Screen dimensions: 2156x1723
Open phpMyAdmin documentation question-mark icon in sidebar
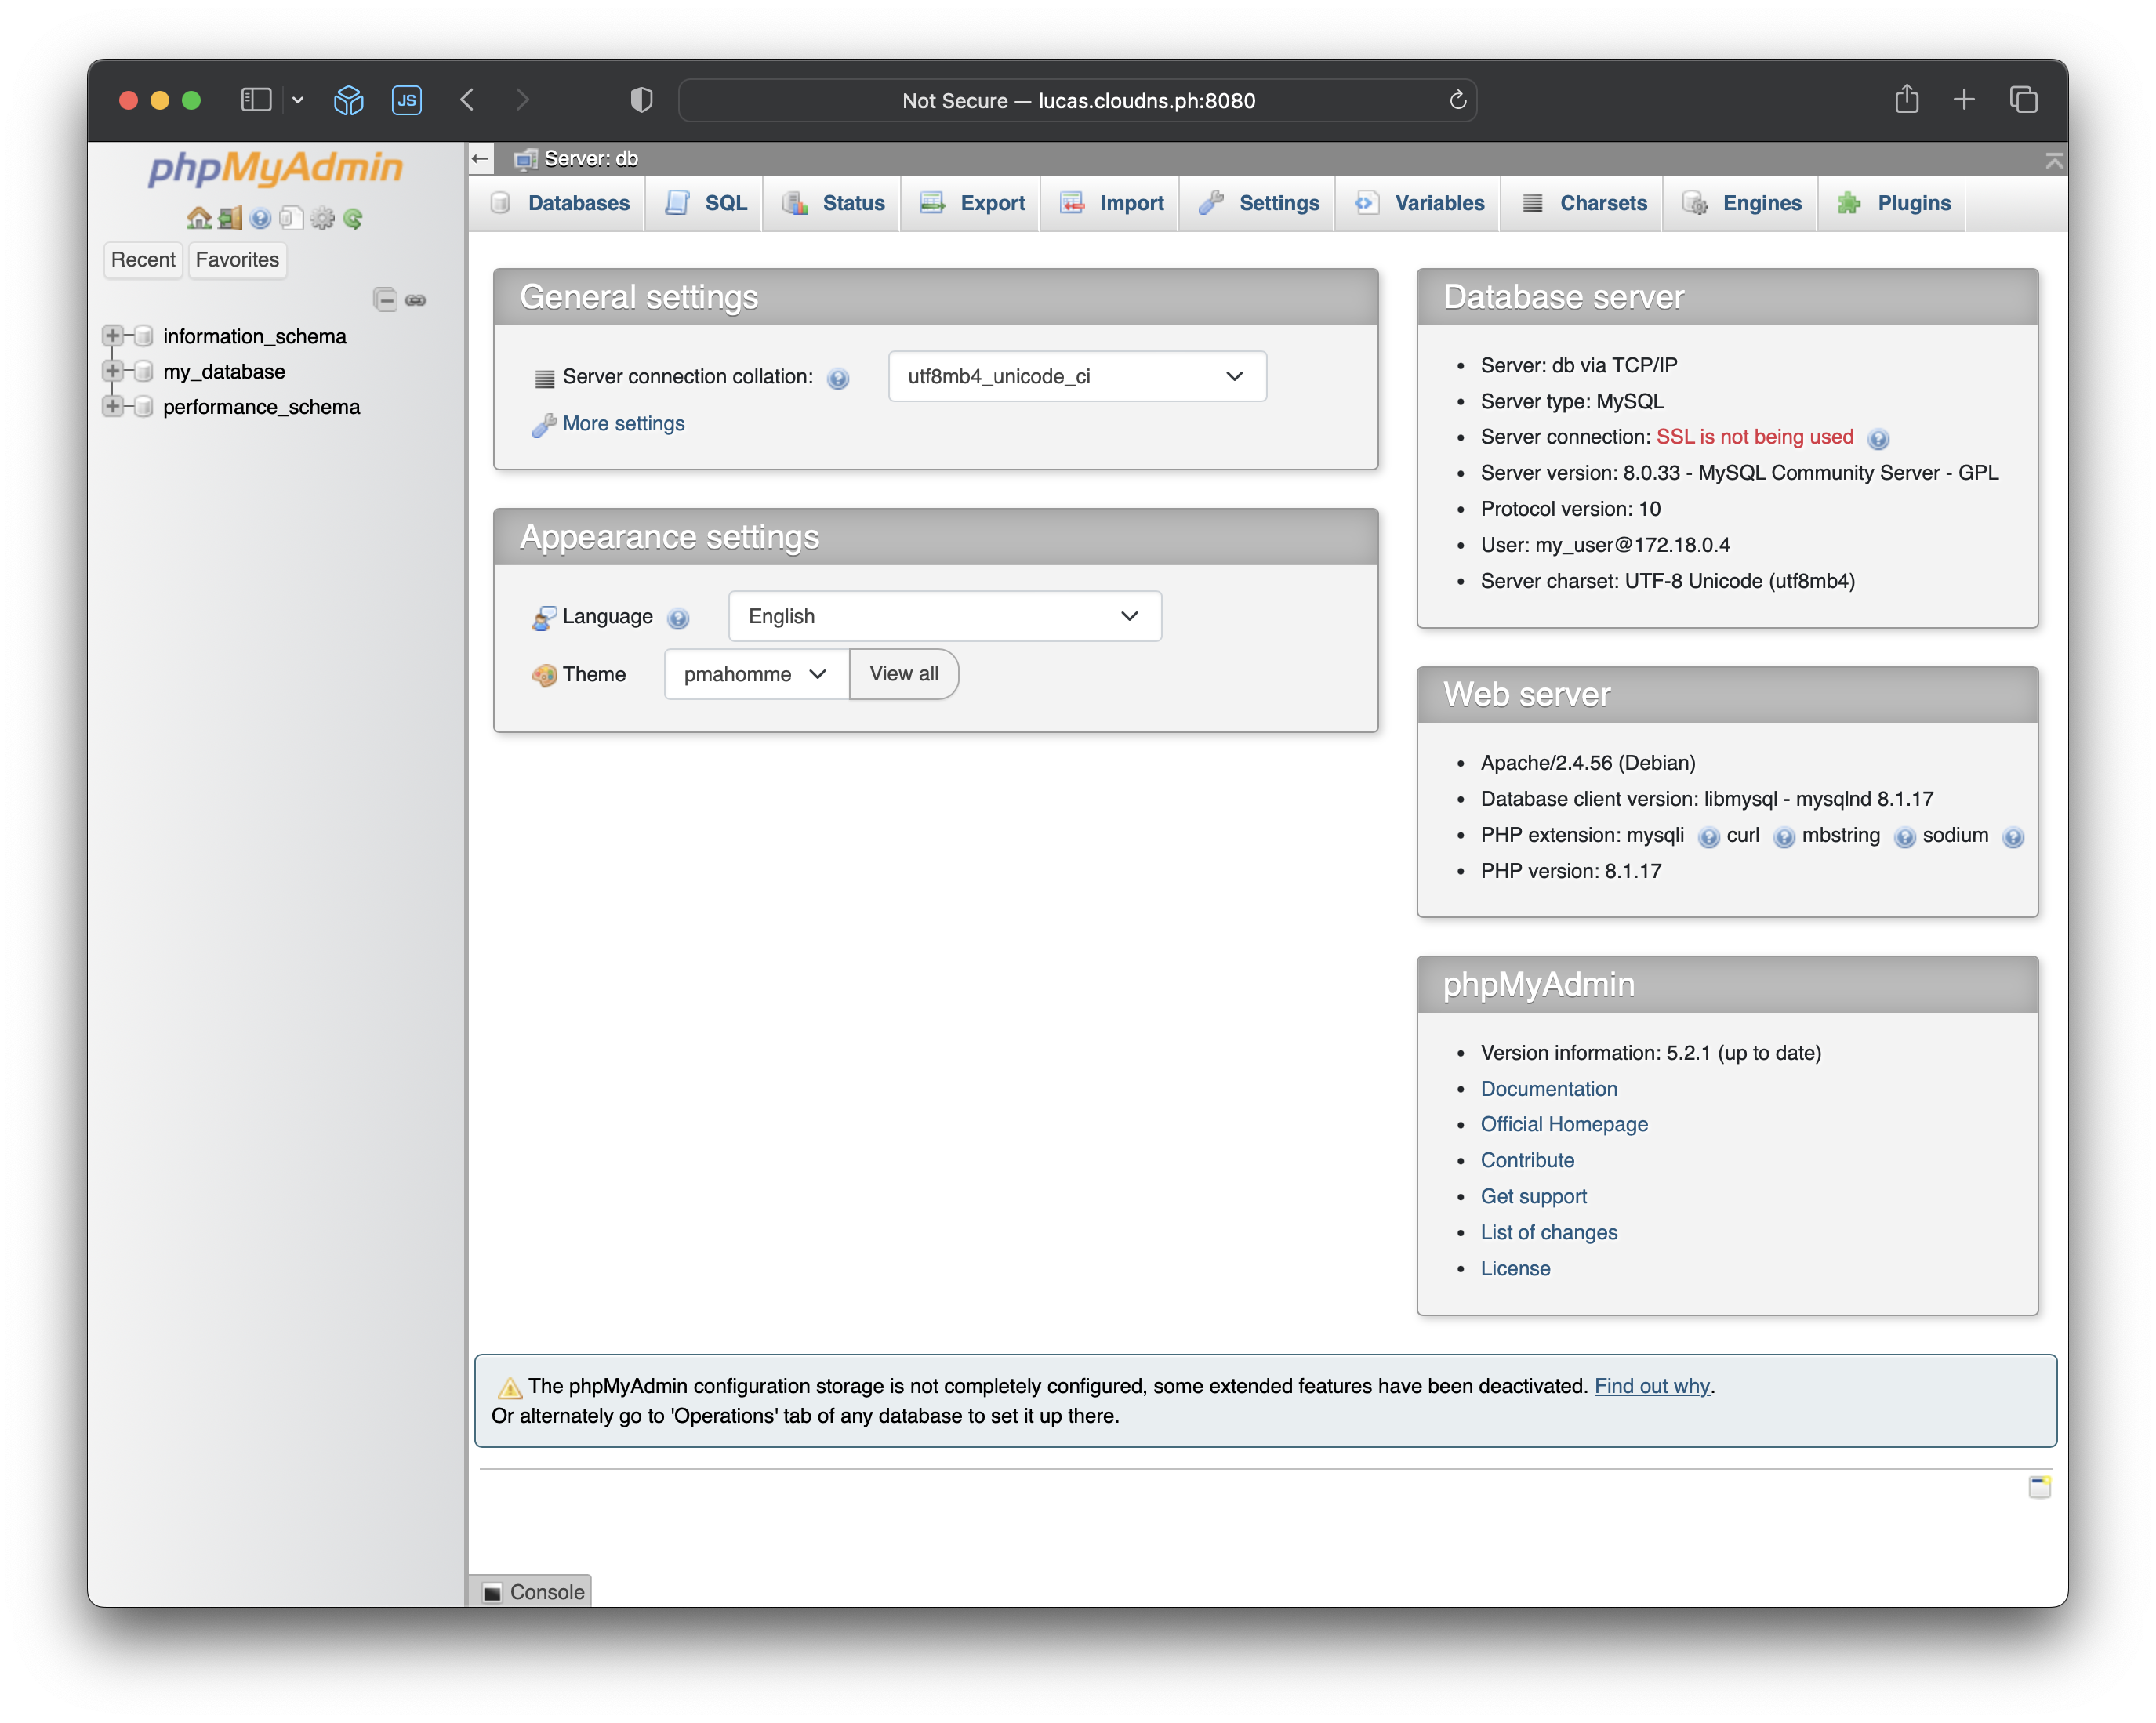[x=261, y=218]
